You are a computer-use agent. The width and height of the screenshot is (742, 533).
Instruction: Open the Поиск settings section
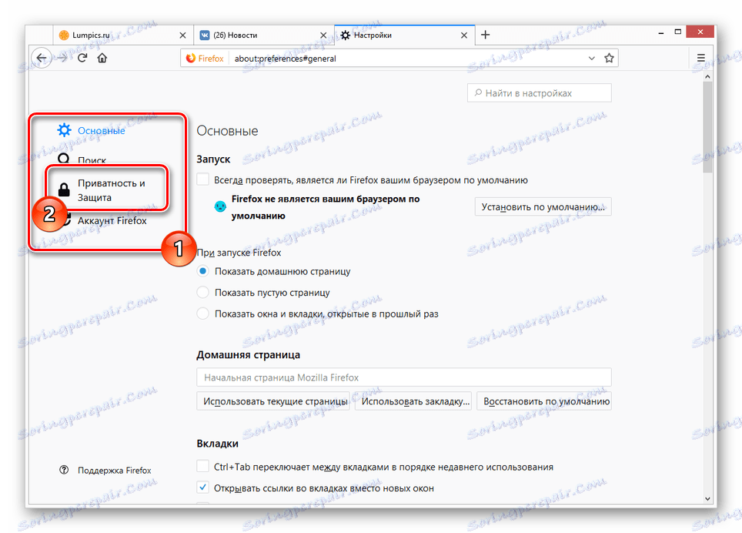click(x=92, y=160)
